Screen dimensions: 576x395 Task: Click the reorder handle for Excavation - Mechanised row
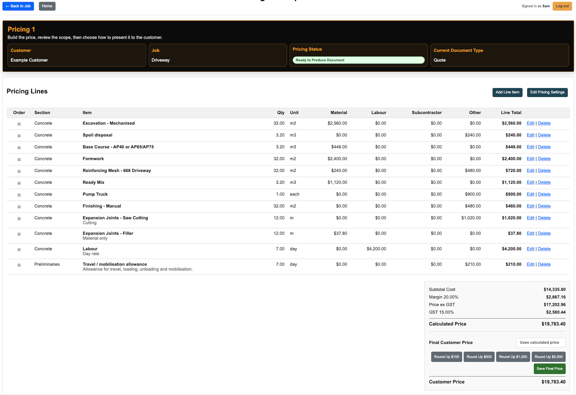point(19,124)
